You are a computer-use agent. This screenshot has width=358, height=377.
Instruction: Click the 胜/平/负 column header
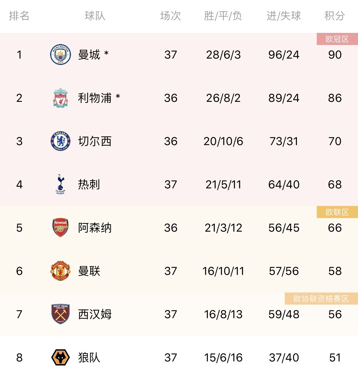pos(223,16)
